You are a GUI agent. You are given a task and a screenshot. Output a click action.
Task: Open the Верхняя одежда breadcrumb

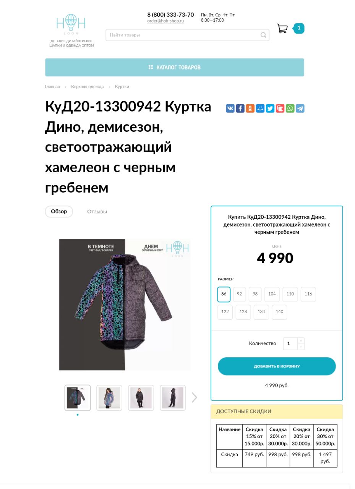point(87,87)
